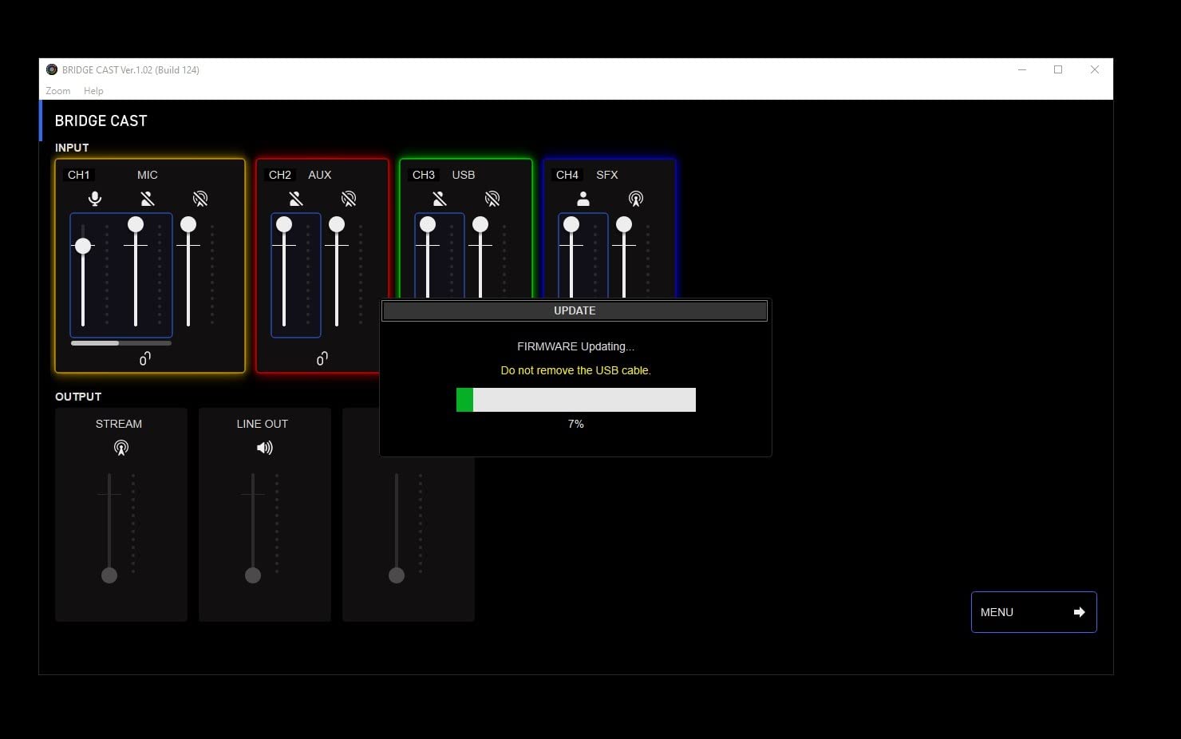
Task: Click CH4 SFX personal mix person icon
Action: tap(583, 199)
